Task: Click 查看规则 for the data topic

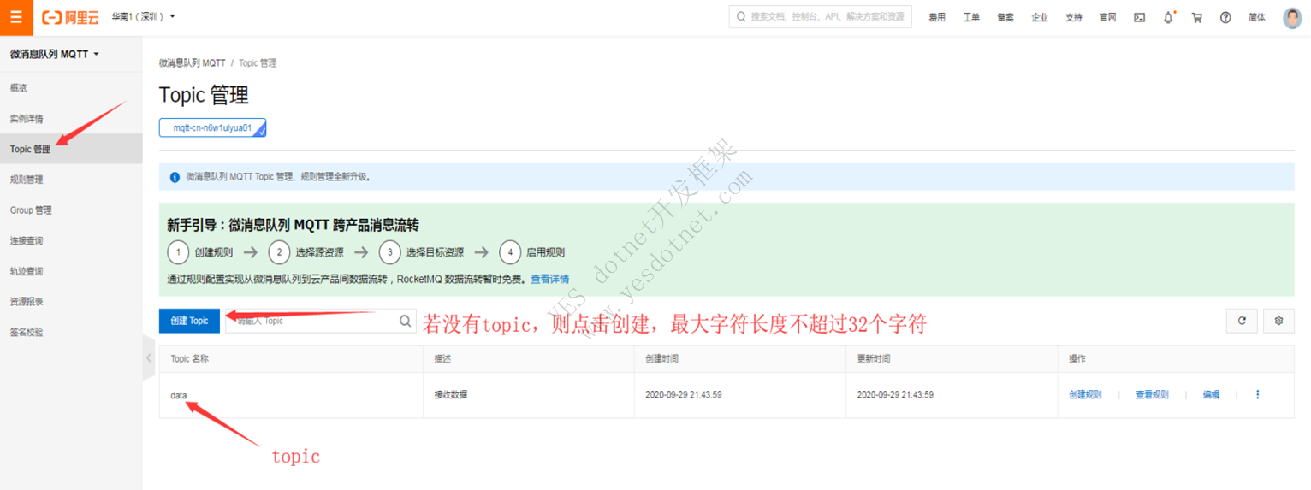Action: pos(1152,395)
